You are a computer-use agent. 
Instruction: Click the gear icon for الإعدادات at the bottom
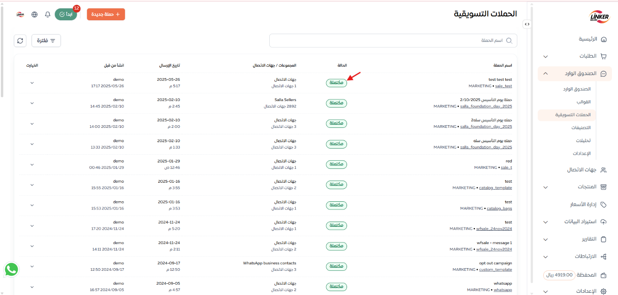coord(604,292)
